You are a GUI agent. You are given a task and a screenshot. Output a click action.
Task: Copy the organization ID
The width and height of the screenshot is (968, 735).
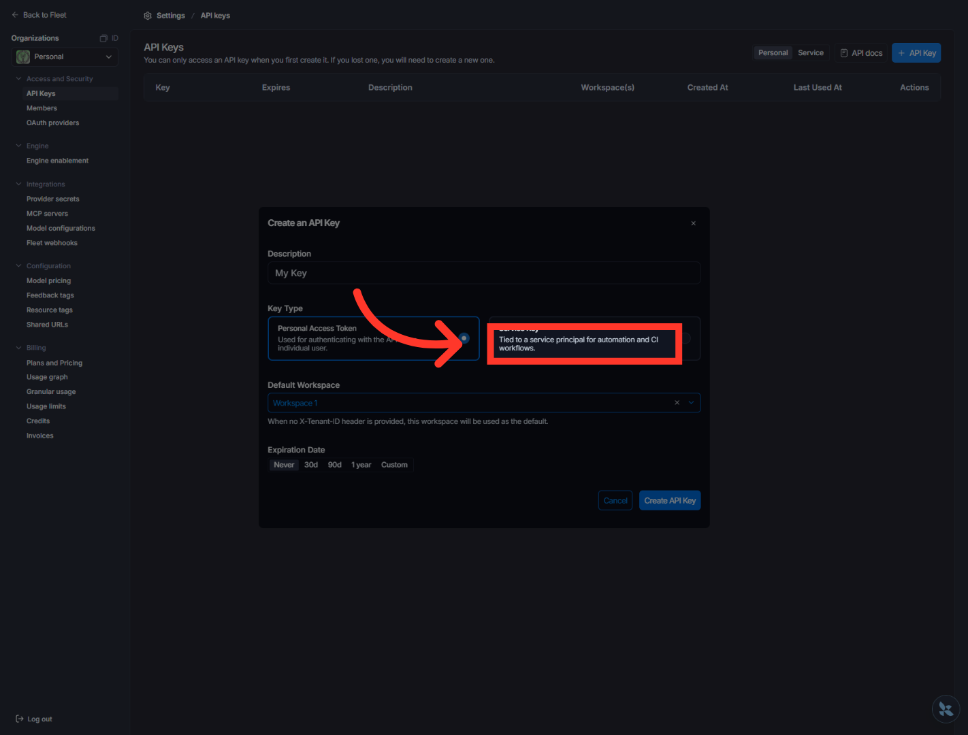[109, 38]
